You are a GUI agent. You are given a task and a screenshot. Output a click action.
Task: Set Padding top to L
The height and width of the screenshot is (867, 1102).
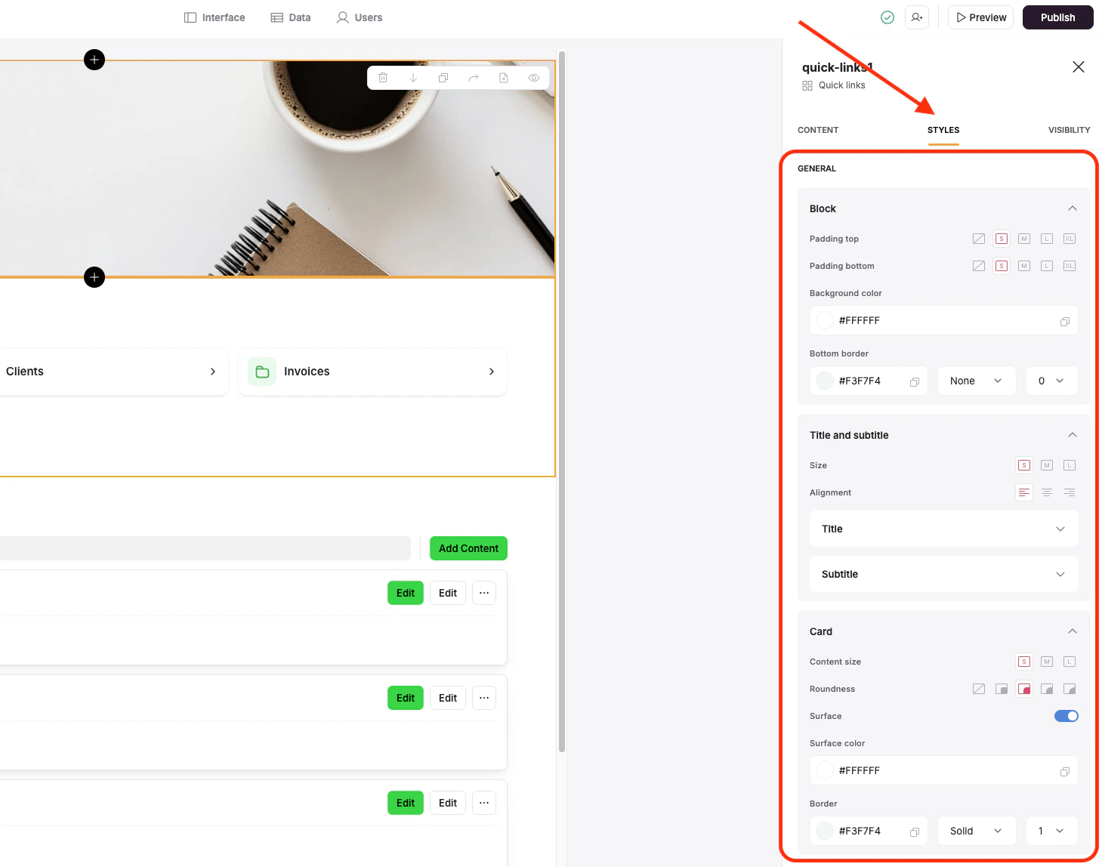coord(1047,239)
